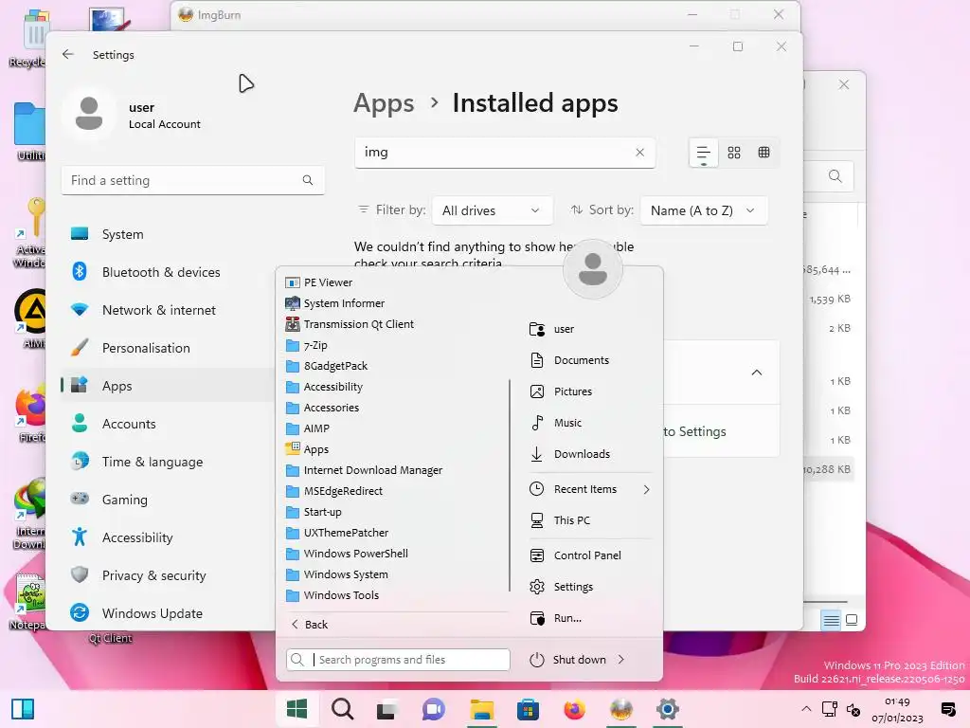Open the user folder from start menu

(552, 329)
